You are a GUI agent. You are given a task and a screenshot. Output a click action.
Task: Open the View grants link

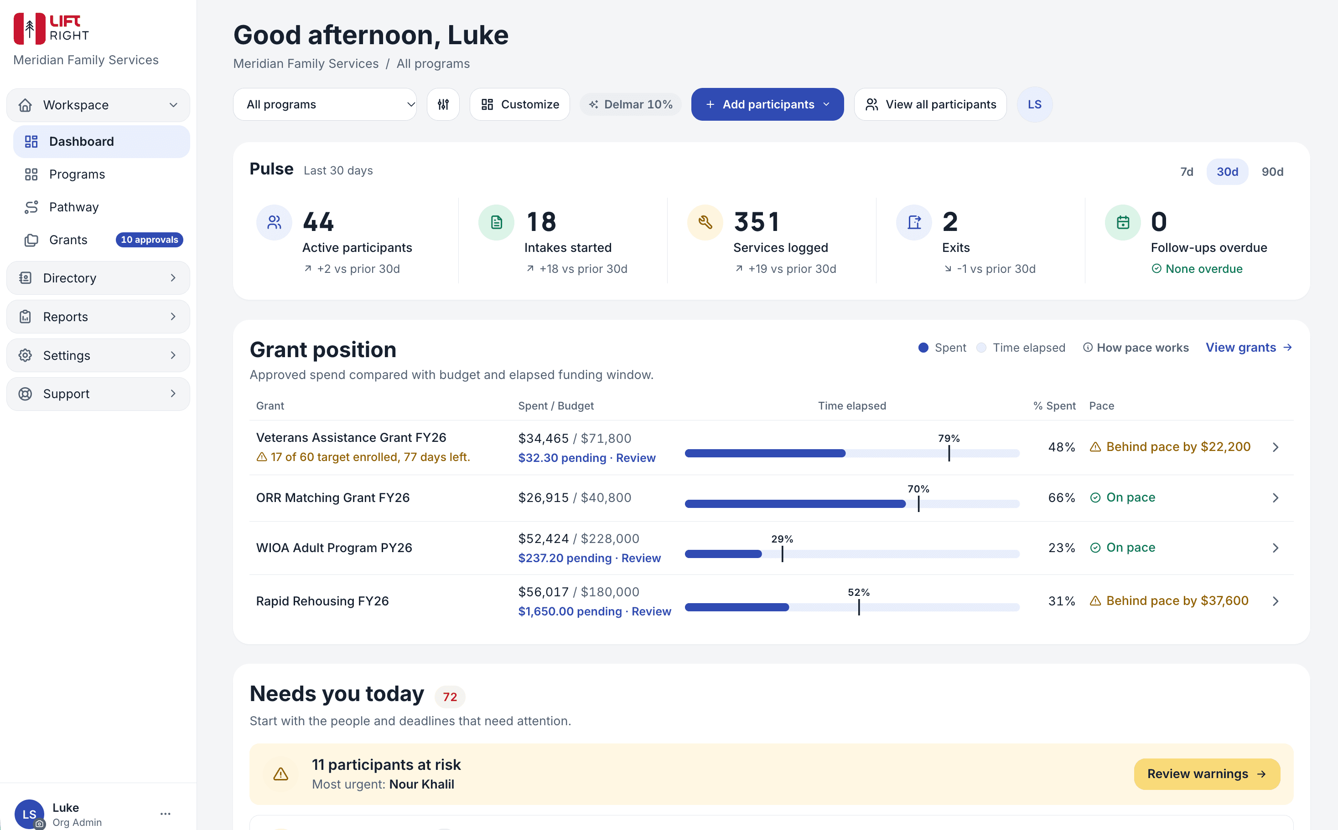[x=1249, y=348]
